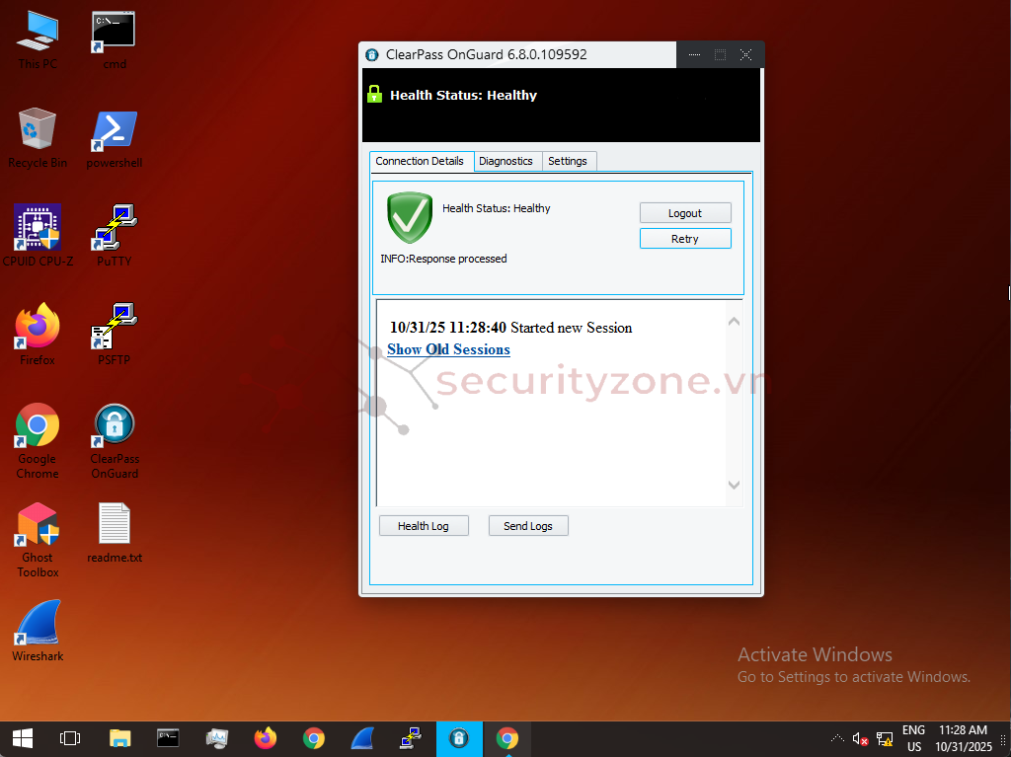Open the Health Log
This screenshot has width=1011, height=757.
424,526
